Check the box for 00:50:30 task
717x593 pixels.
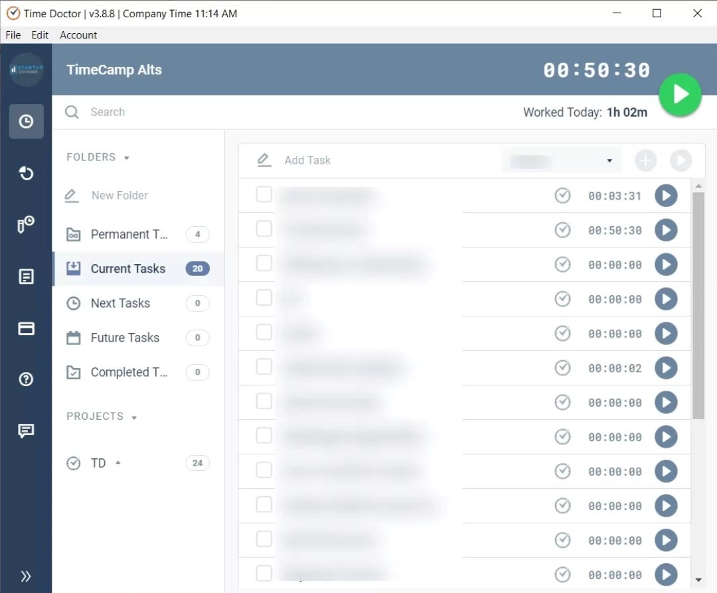coord(264,229)
